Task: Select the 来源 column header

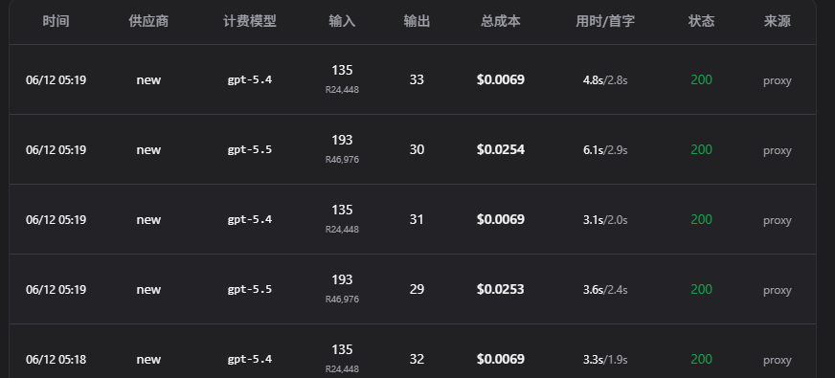Action: tap(777, 21)
